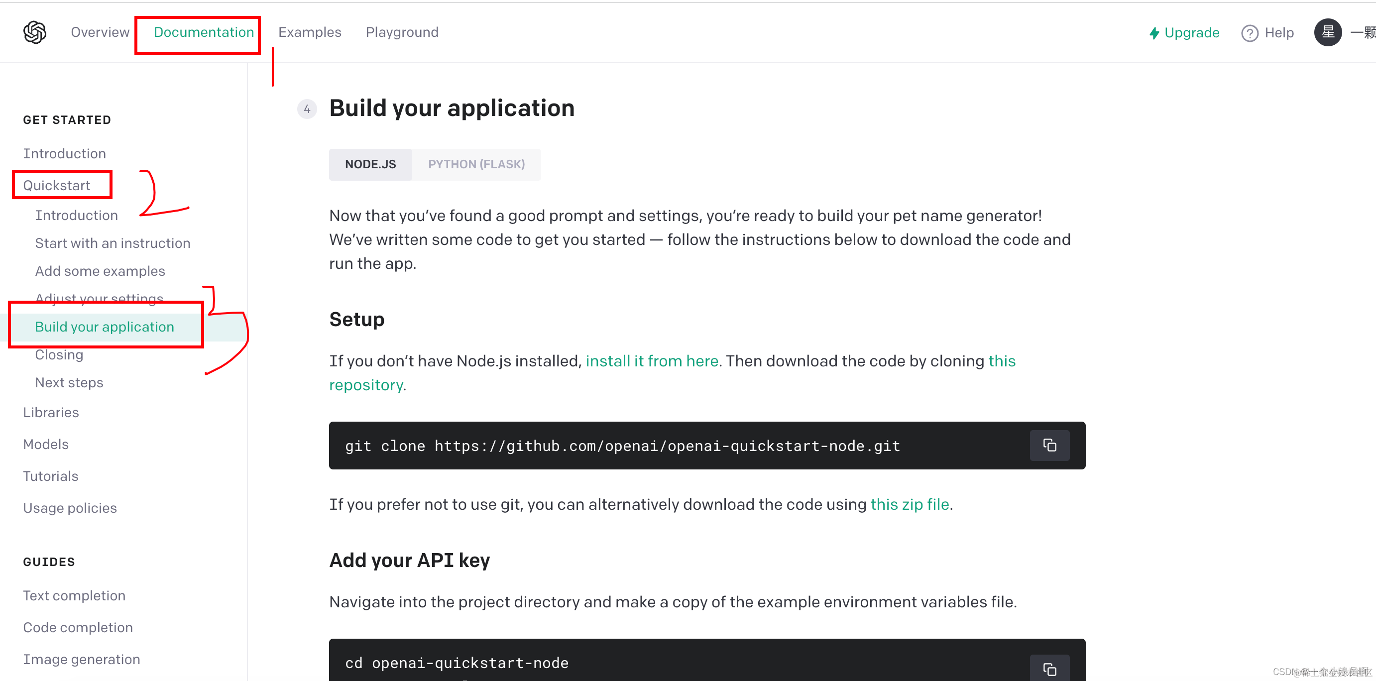Open the Documentation nav tab
This screenshot has width=1376, height=681.
click(204, 32)
